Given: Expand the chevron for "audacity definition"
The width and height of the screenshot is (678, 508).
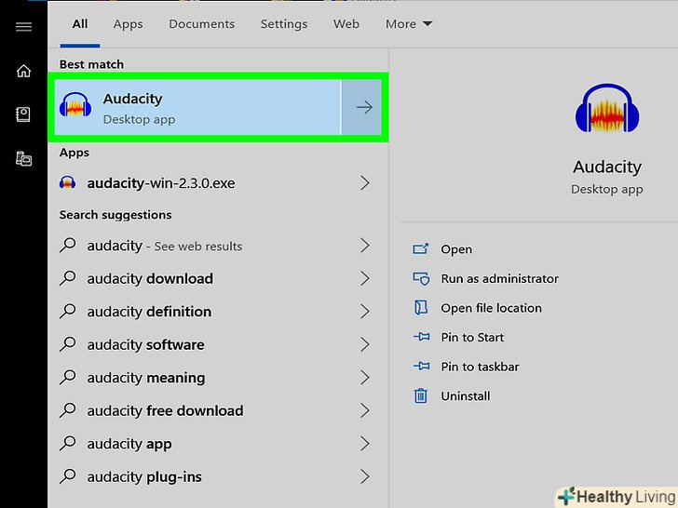Looking at the screenshot, I should 364,311.
